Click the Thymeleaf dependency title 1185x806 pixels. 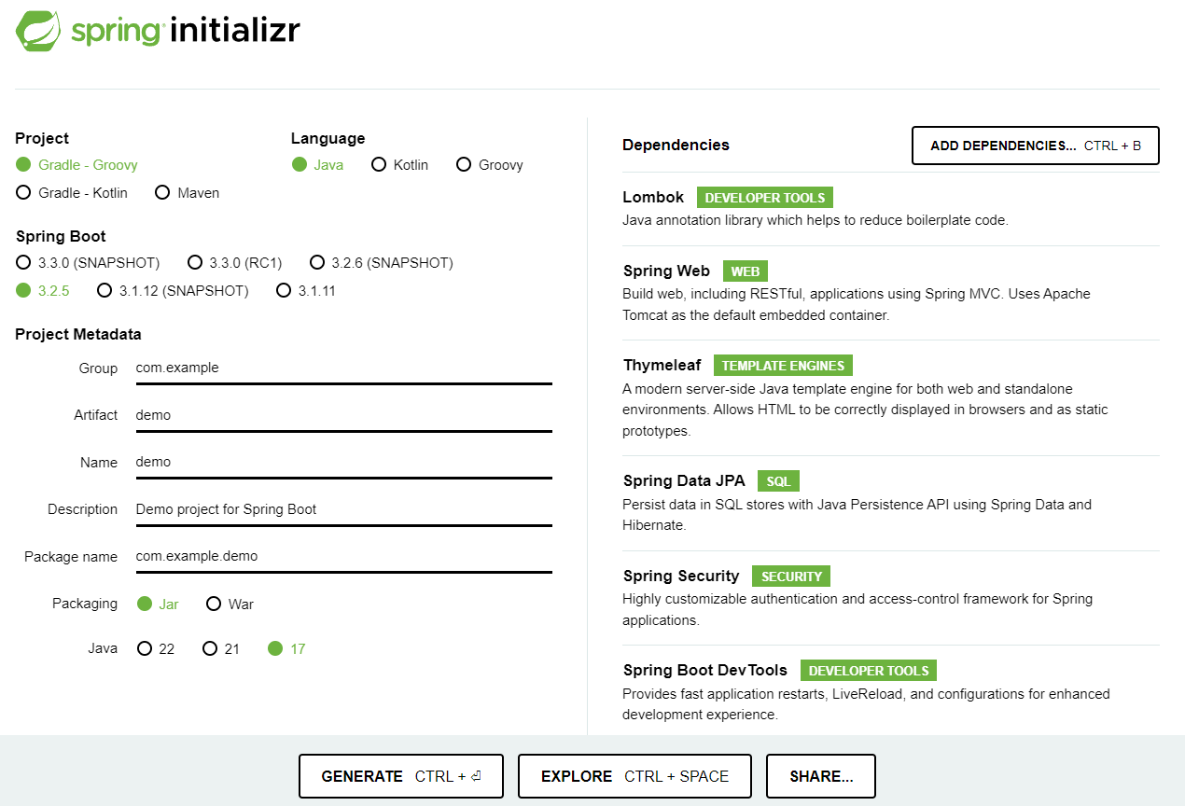pyautogui.click(x=662, y=366)
